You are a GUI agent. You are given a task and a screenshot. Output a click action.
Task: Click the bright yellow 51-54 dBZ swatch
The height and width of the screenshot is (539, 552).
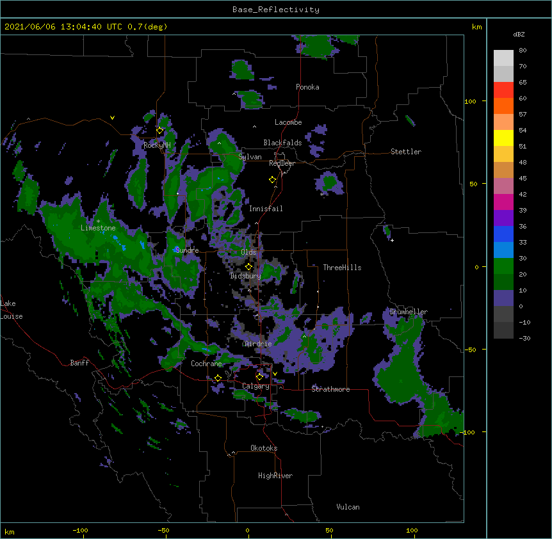(x=503, y=138)
